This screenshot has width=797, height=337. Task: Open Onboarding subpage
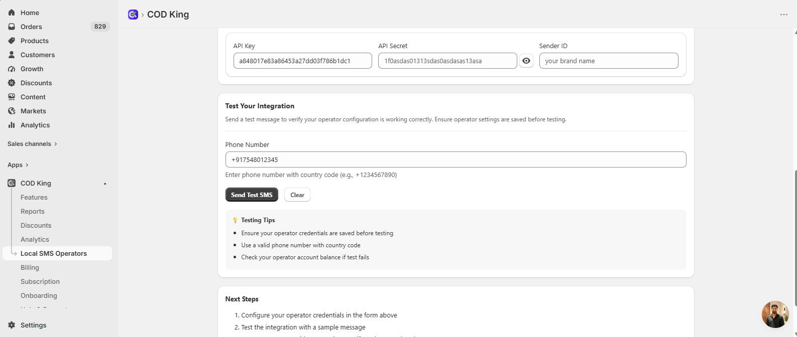click(39, 295)
